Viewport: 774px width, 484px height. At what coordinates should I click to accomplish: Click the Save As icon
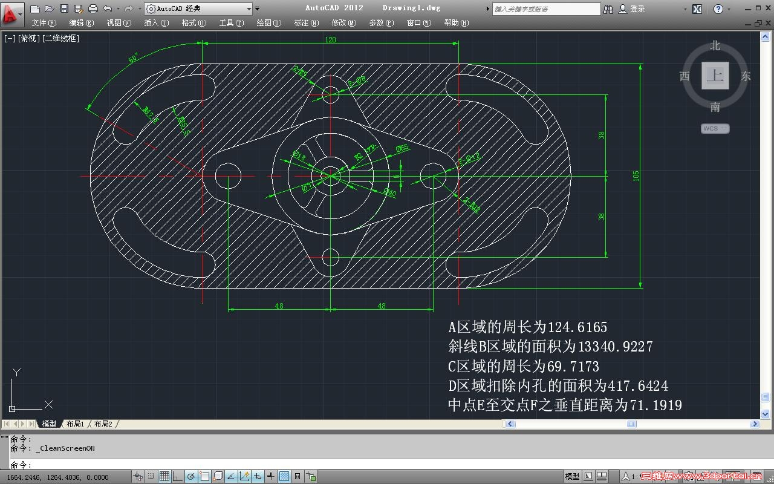pyautogui.click(x=79, y=8)
